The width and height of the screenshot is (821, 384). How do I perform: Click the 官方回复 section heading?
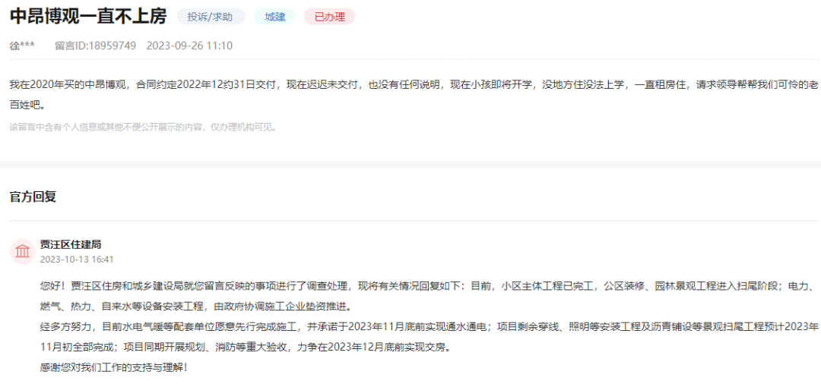33,197
